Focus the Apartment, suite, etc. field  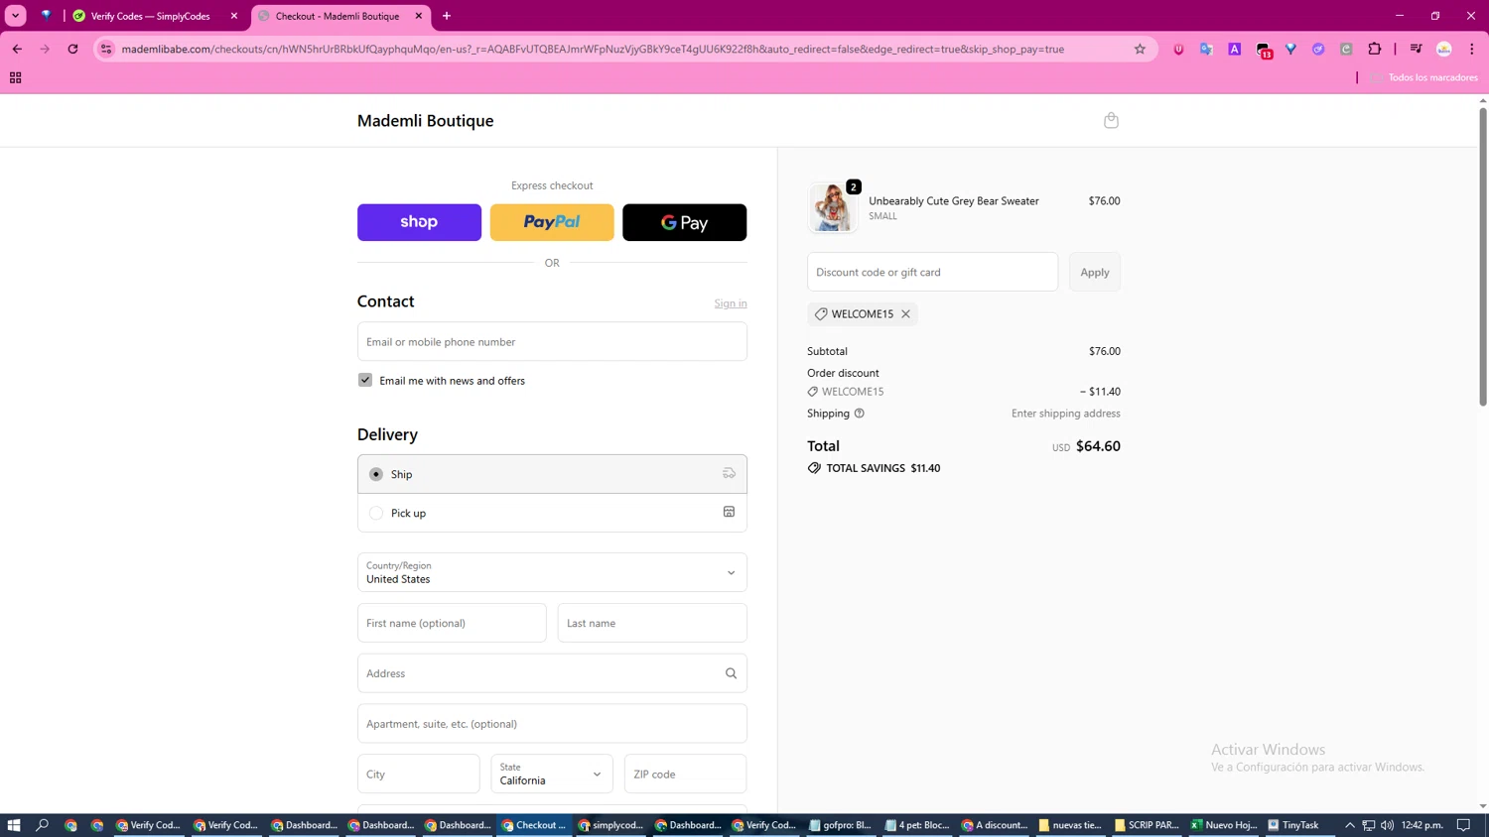(x=552, y=724)
